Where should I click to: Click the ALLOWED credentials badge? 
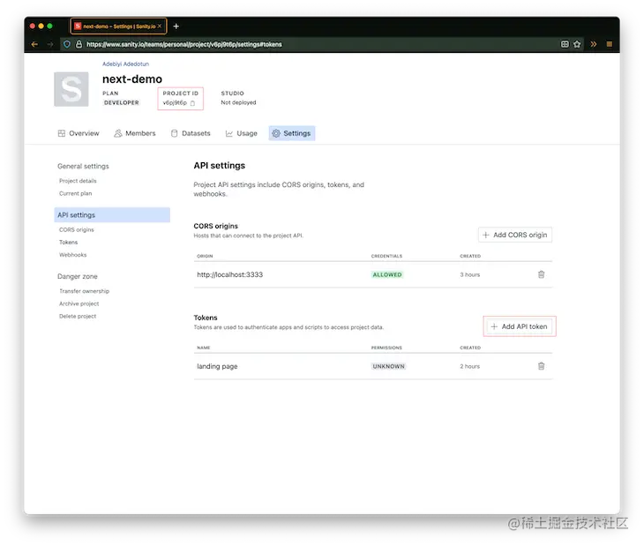(387, 274)
